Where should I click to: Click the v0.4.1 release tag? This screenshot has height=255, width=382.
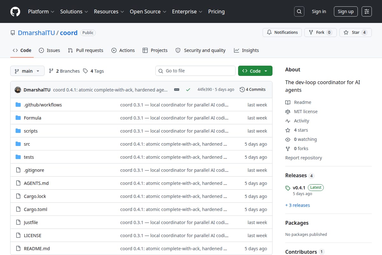(299, 187)
